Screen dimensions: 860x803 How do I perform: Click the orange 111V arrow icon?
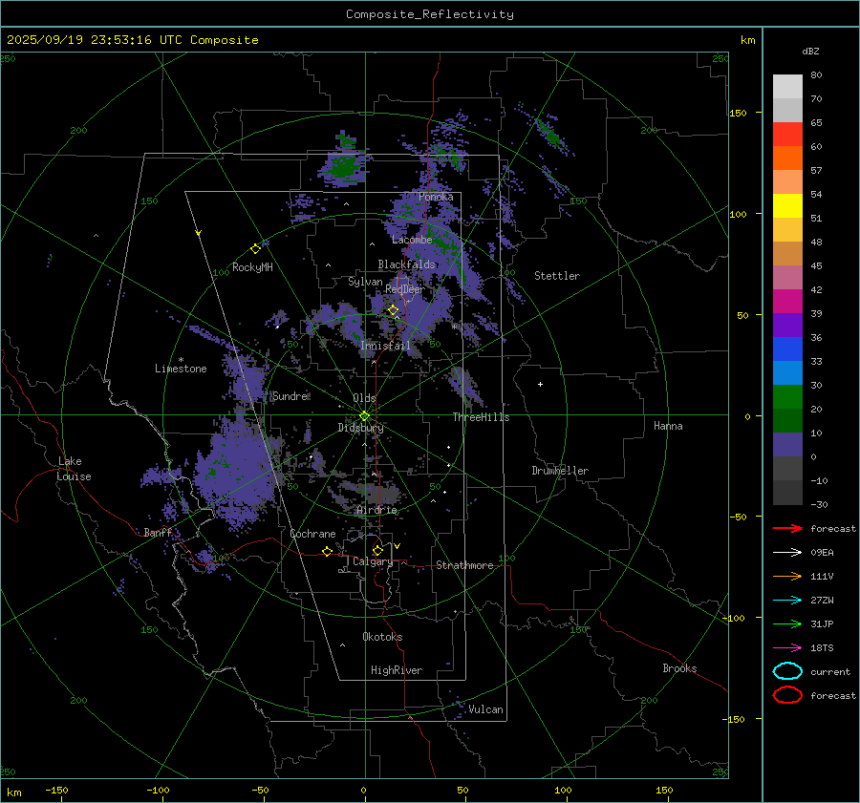point(786,576)
